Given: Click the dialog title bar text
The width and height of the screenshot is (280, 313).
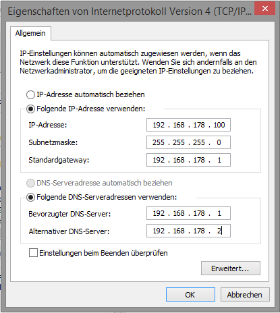Looking at the screenshot, I should tap(130, 11).
